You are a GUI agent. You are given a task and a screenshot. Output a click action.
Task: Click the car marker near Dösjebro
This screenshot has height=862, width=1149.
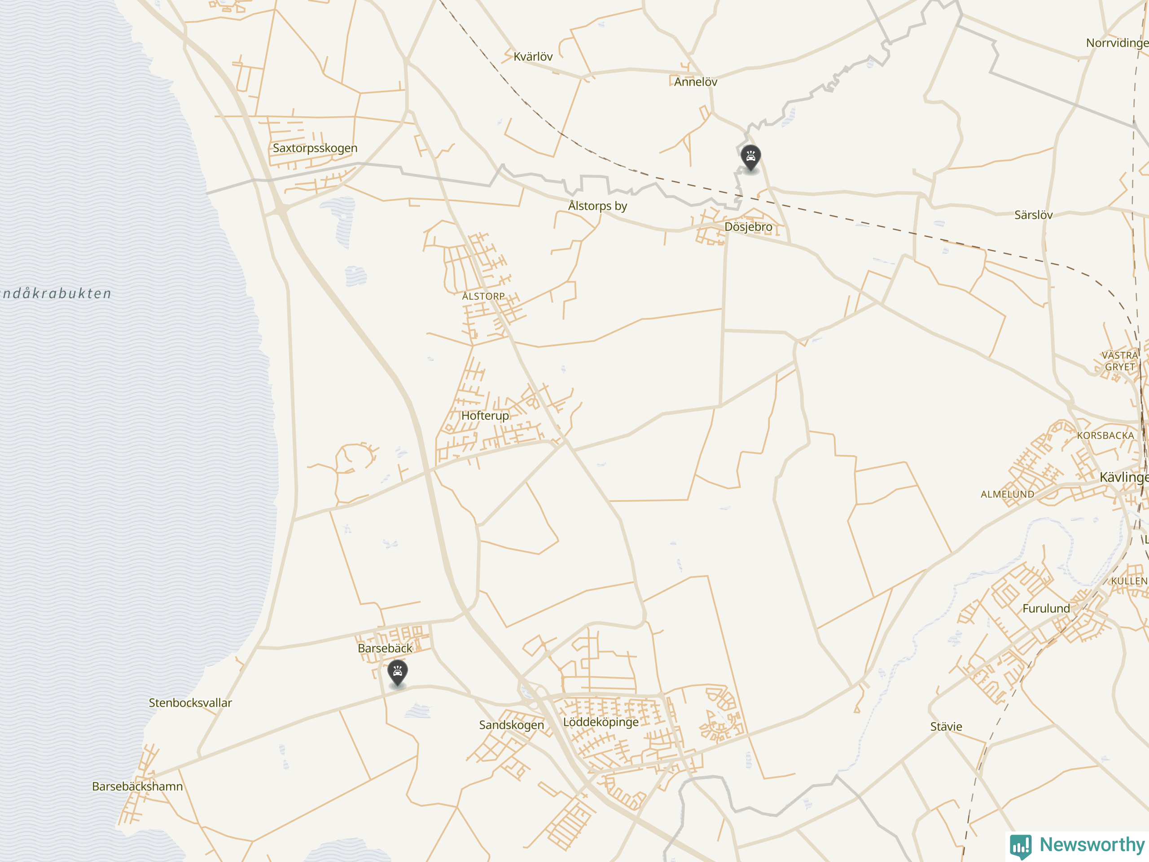click(x=750, y=158)
